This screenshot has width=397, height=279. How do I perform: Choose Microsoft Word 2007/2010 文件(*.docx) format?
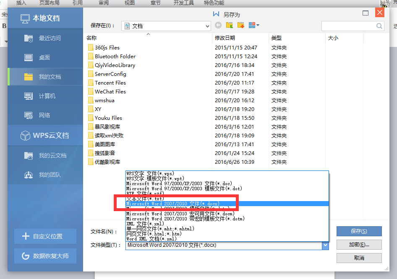[227, 204]
